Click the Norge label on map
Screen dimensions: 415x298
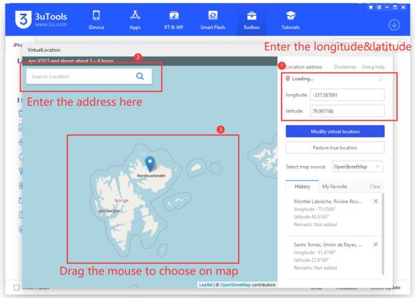(x=122, y=201)
